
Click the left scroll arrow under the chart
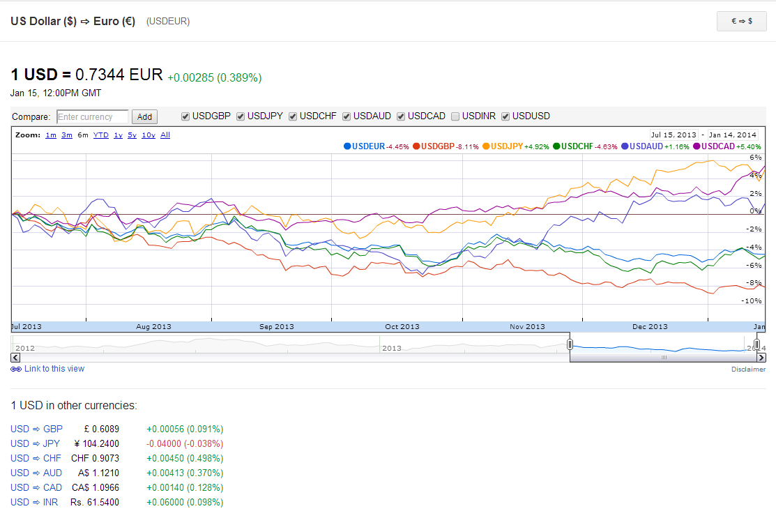(16, 357)
